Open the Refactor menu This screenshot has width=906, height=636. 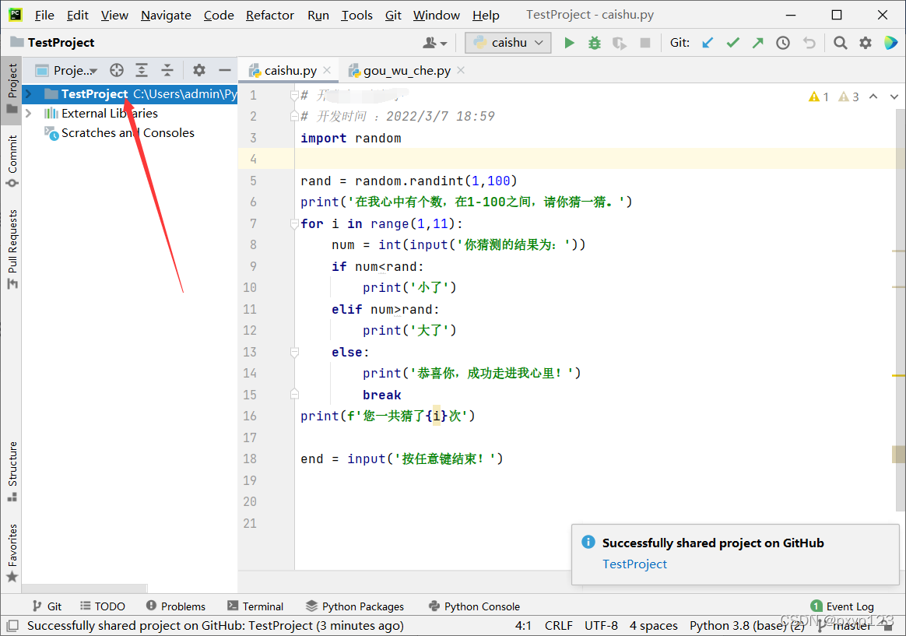click(x=269, y=15)
